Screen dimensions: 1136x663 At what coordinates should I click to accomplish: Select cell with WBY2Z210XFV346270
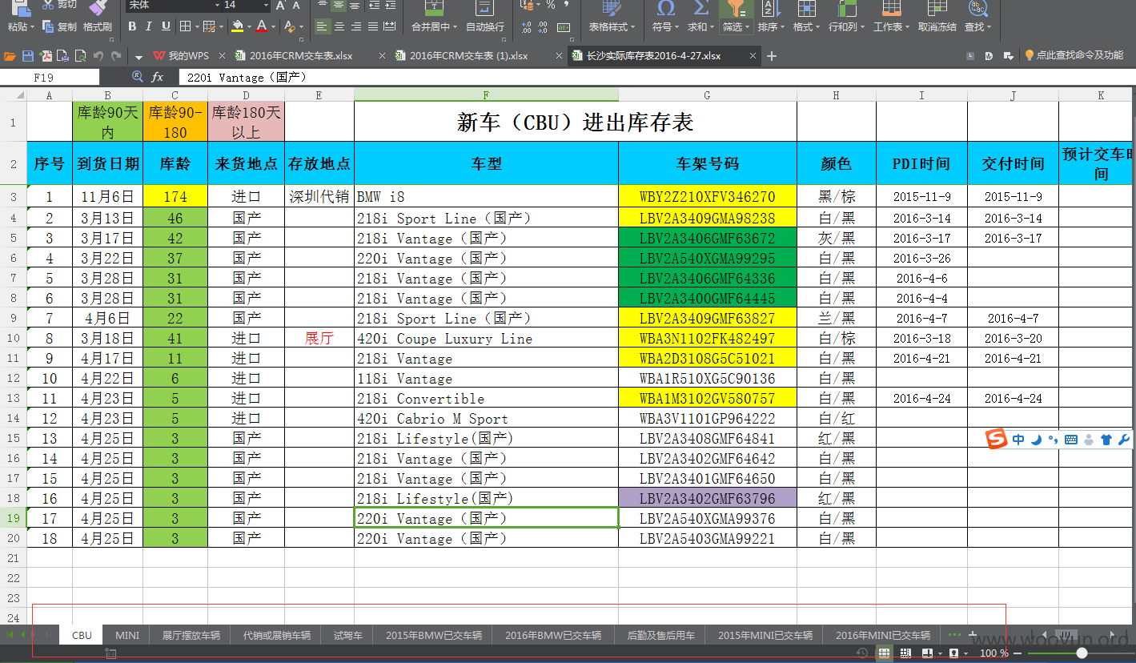tap(707, 196)
